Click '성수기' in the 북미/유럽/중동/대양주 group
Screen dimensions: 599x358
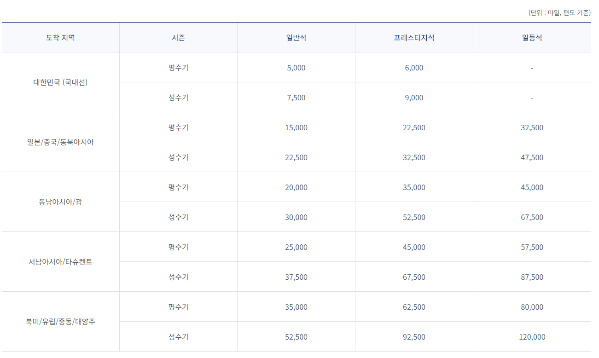178,337
